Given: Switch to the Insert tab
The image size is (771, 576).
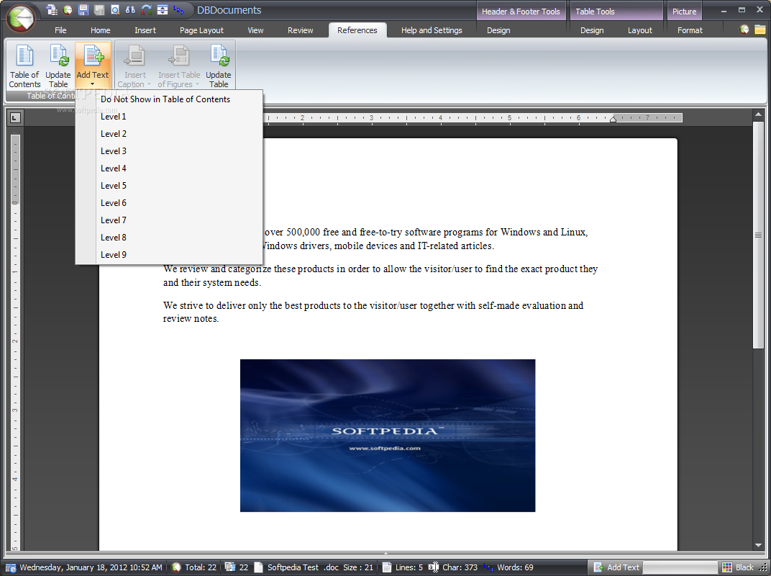Looking at the screenshot, I should pos(145,30).
